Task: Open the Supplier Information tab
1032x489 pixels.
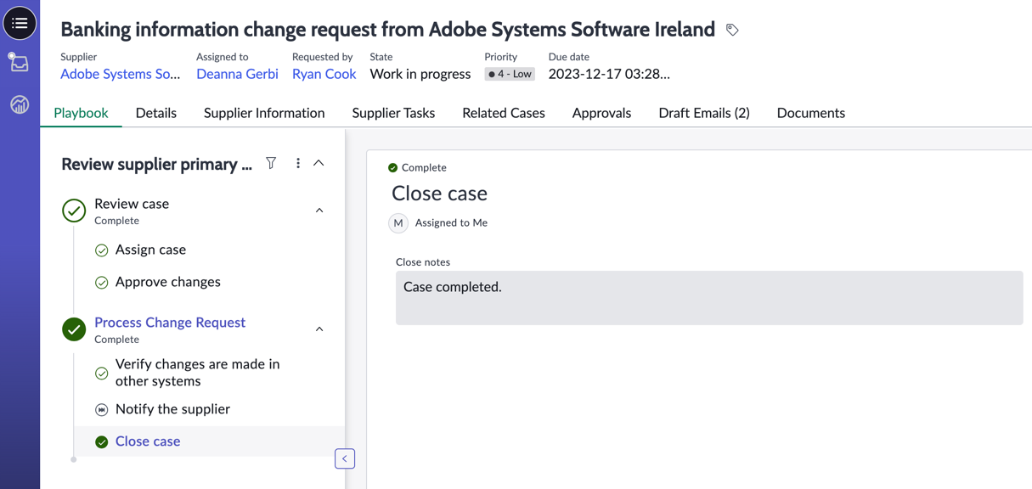Action: point(264,113)
